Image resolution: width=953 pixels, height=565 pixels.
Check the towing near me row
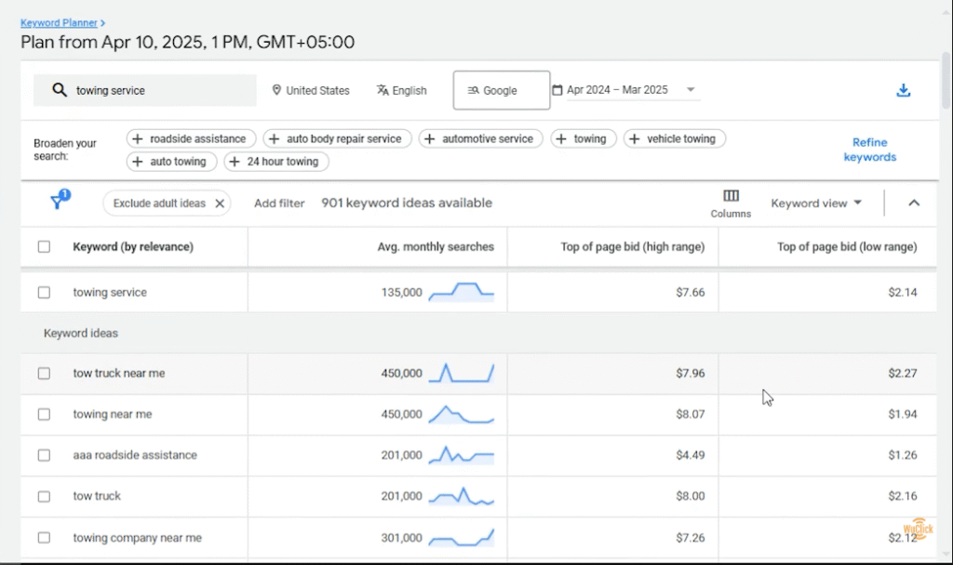pyautogui.click(x=44, y=414)
